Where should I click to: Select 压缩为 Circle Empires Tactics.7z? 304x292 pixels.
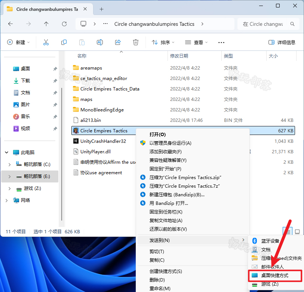point(193,186)
